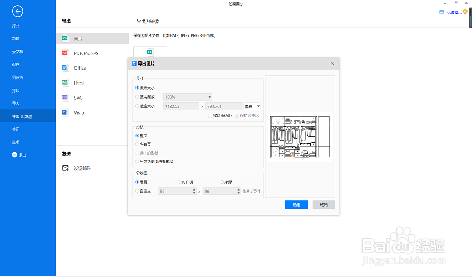The image size is (472, 277).
Task: Select 原始大小 radio button
Action: pos(137,88)
